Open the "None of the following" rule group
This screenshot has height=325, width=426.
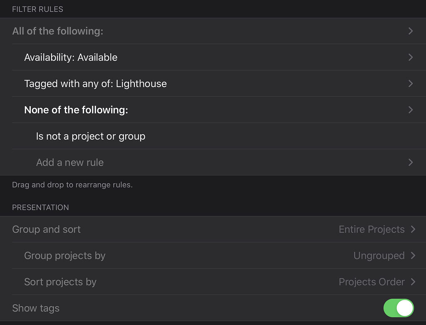point(76,110)
